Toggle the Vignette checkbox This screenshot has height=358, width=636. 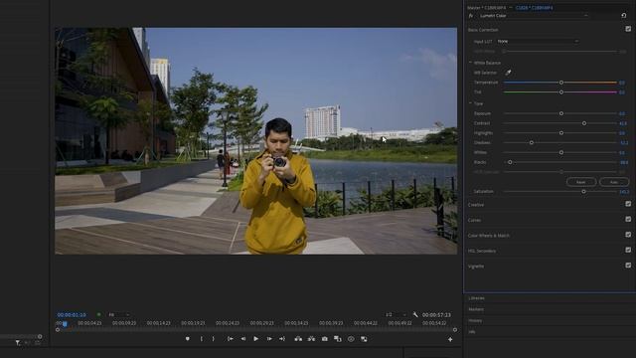point(628,266)
